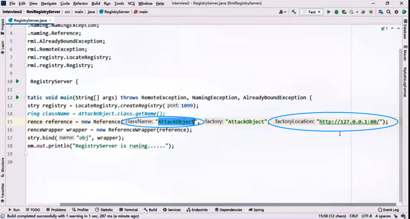Viewport: 410px width, 219px height.
Task: Toggle the Project tool window
Action: pos(3,27)
